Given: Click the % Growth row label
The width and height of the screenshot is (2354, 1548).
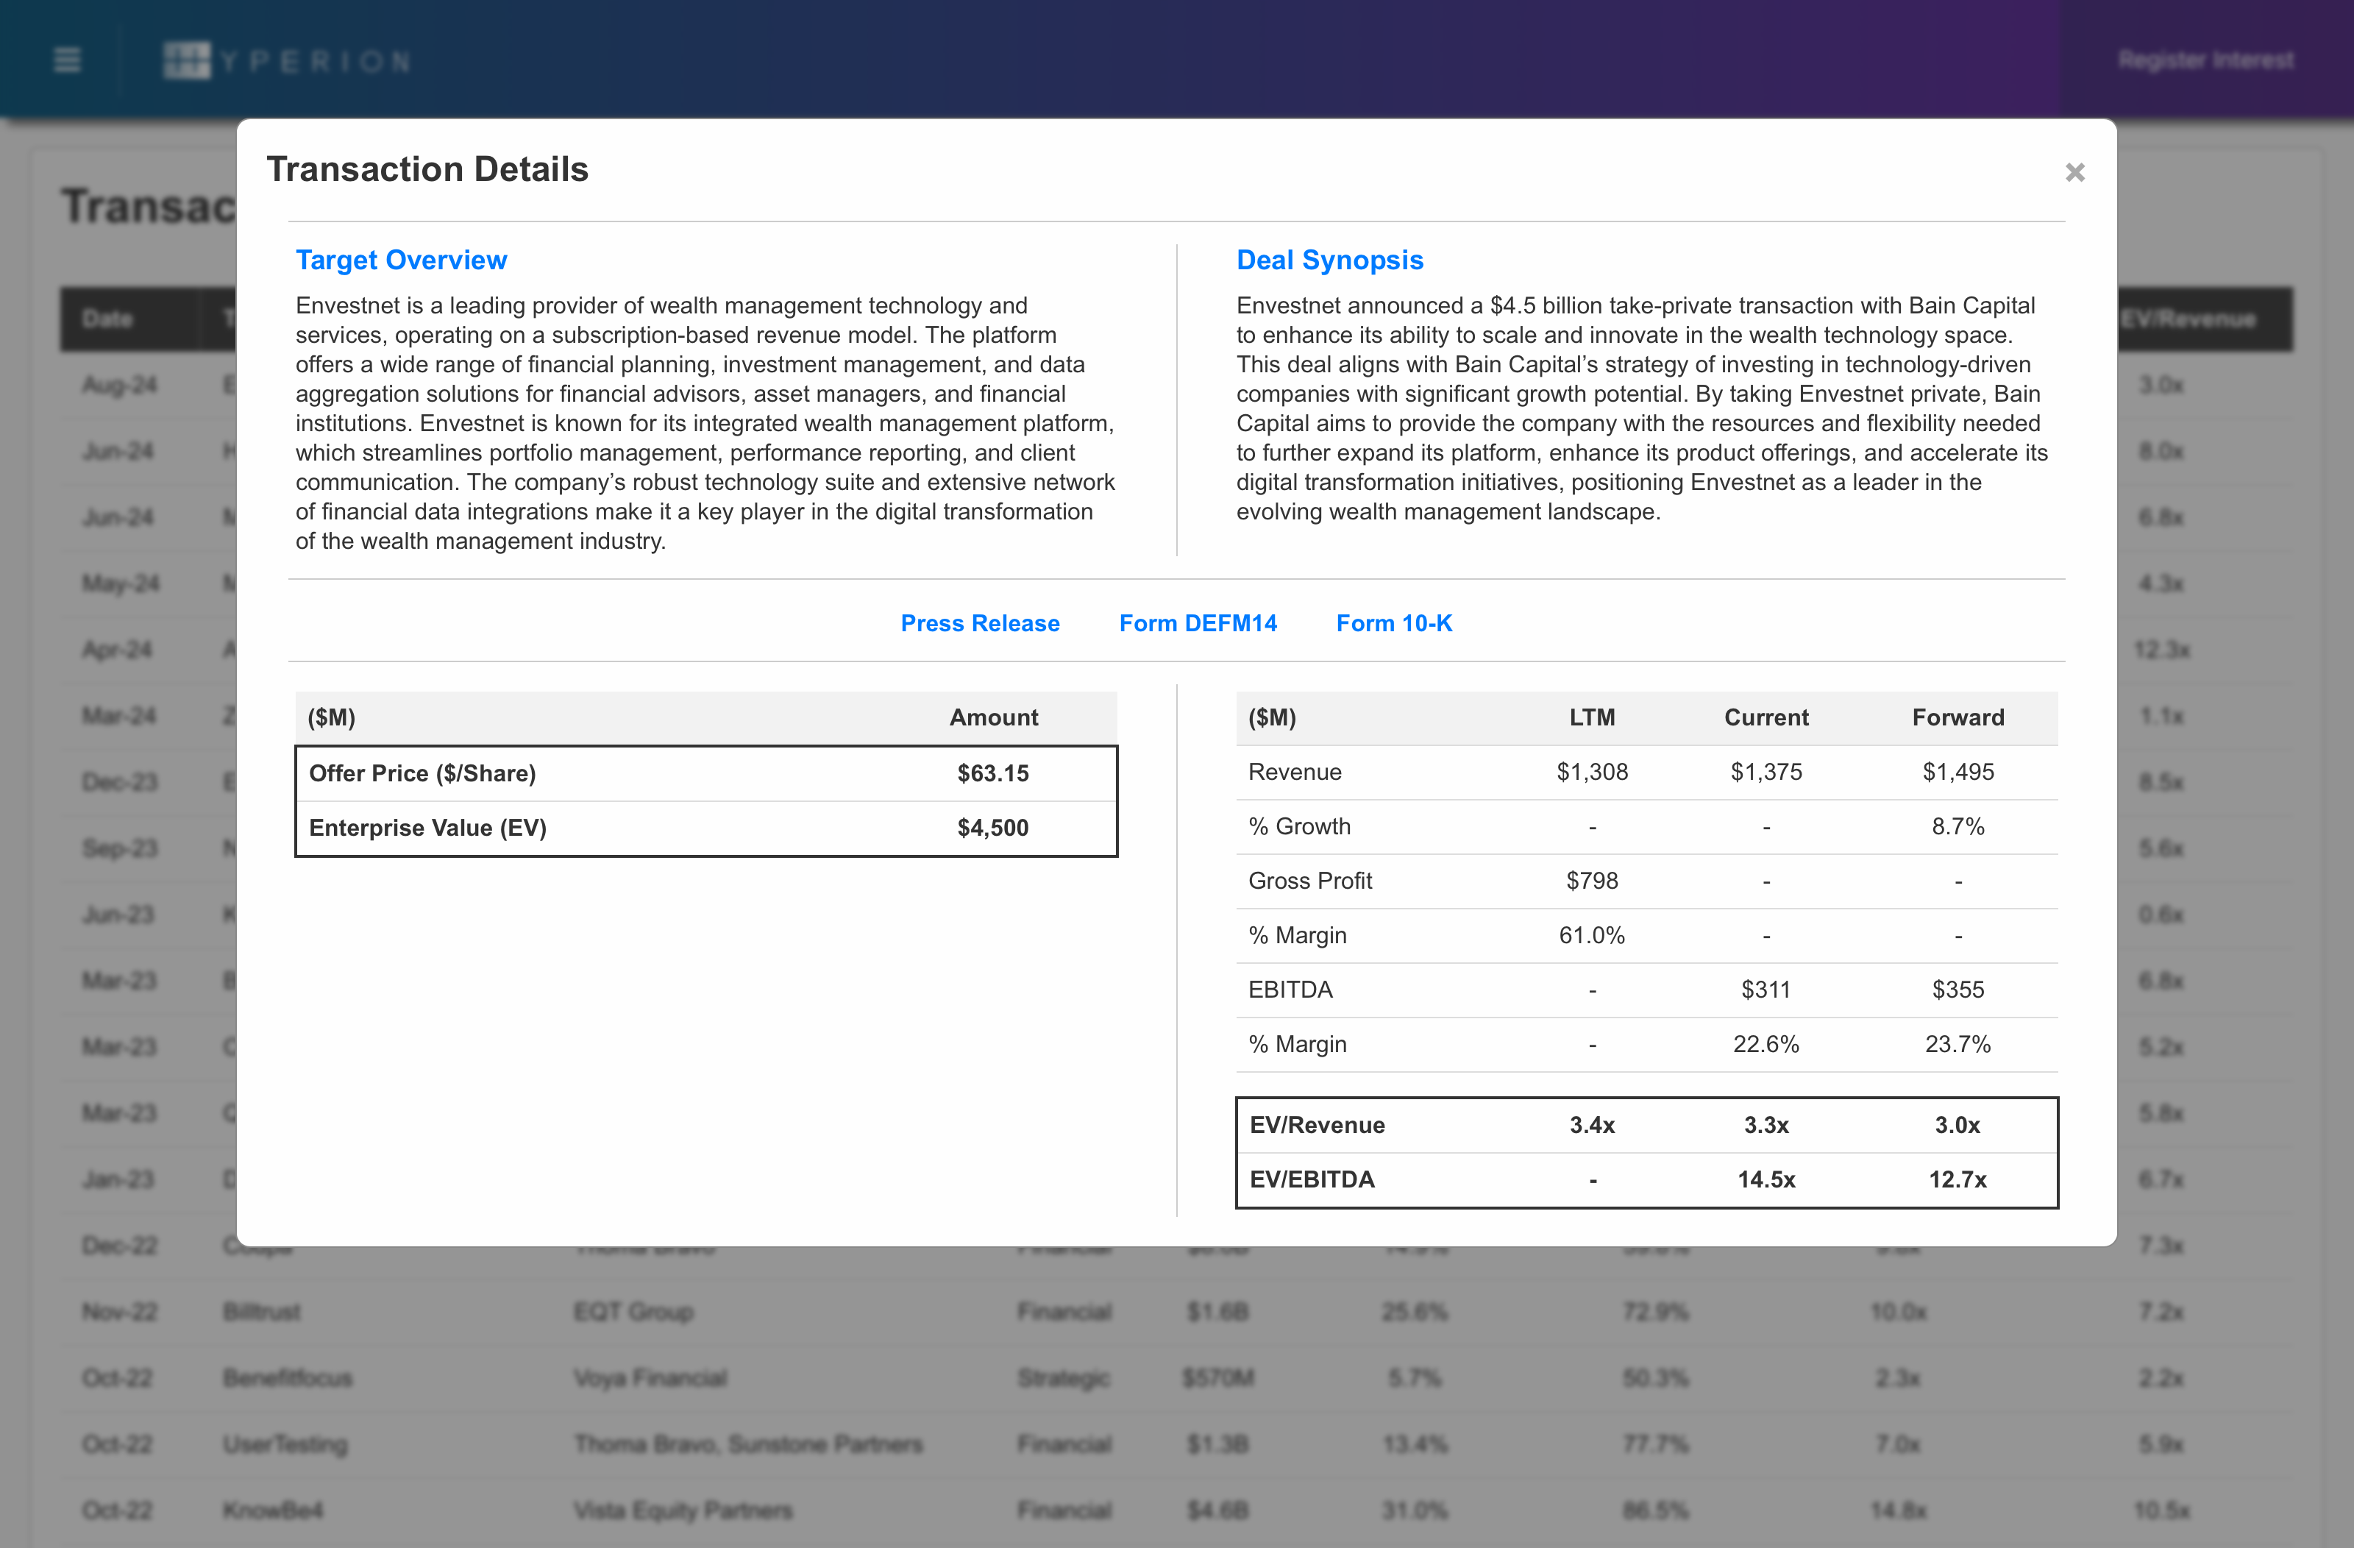Looking at the screenshot, I should 1298,827.
